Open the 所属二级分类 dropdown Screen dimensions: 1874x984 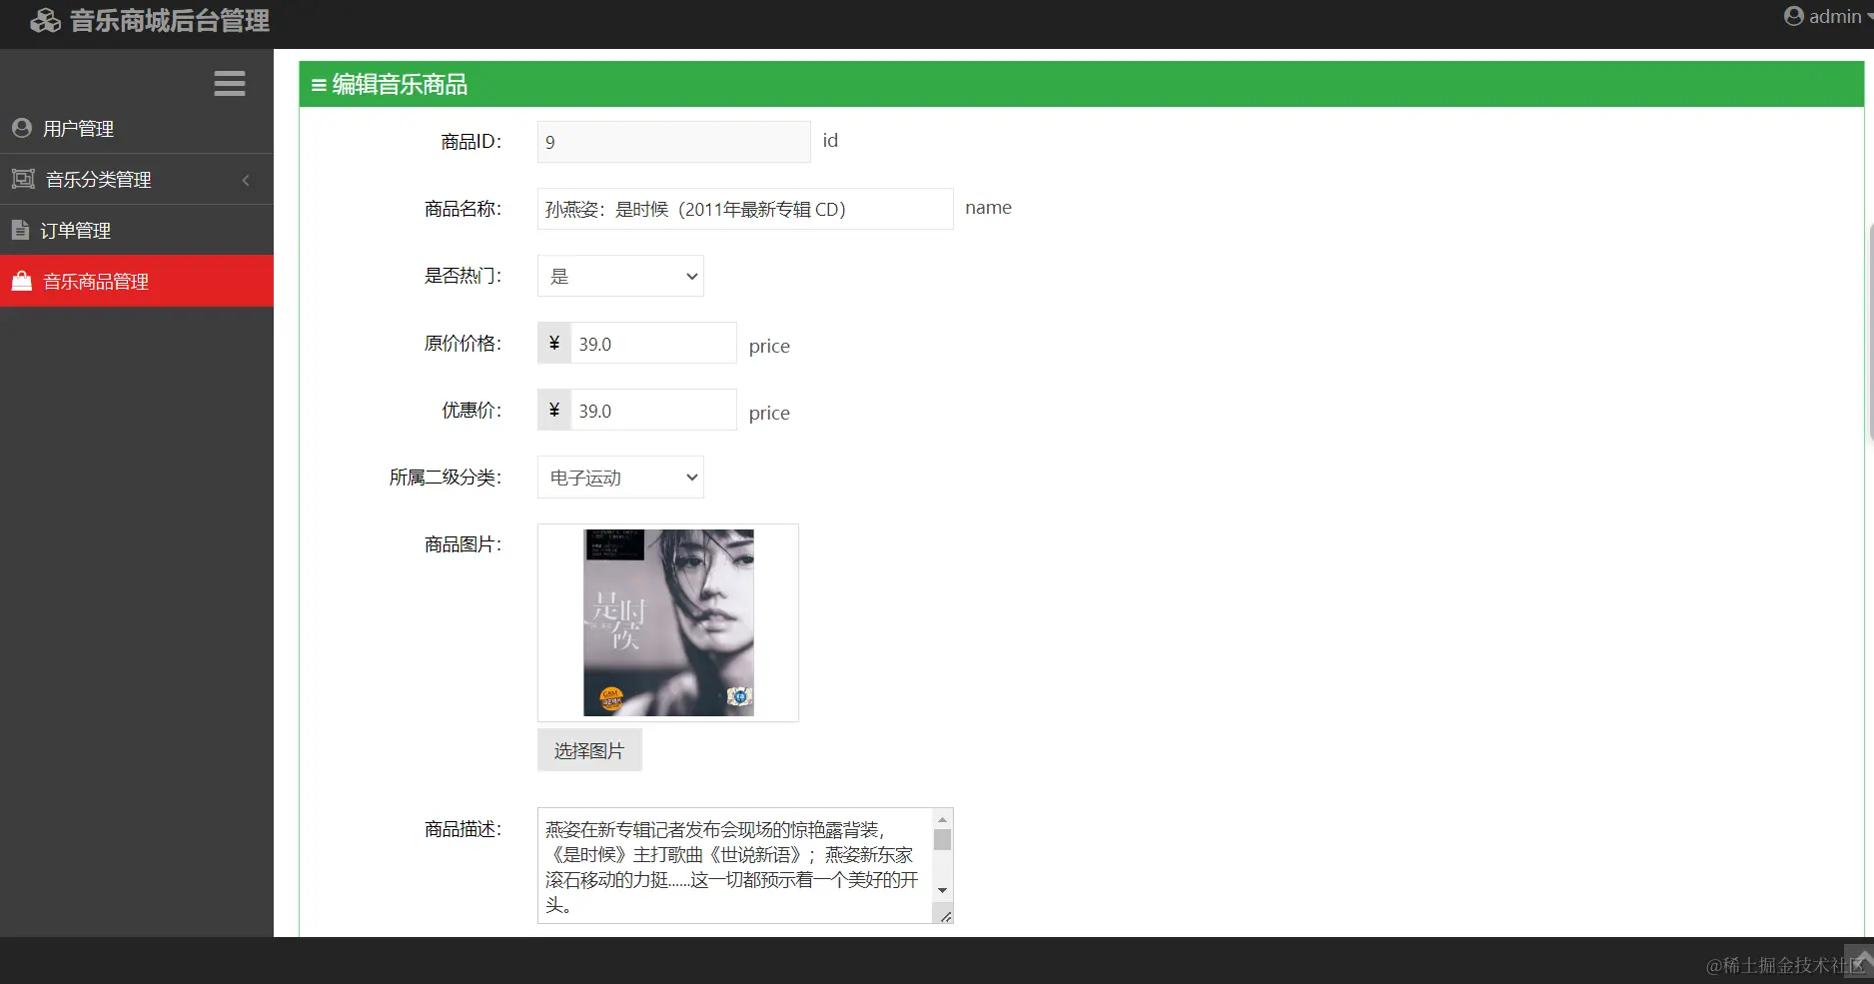tap(619, 477)
